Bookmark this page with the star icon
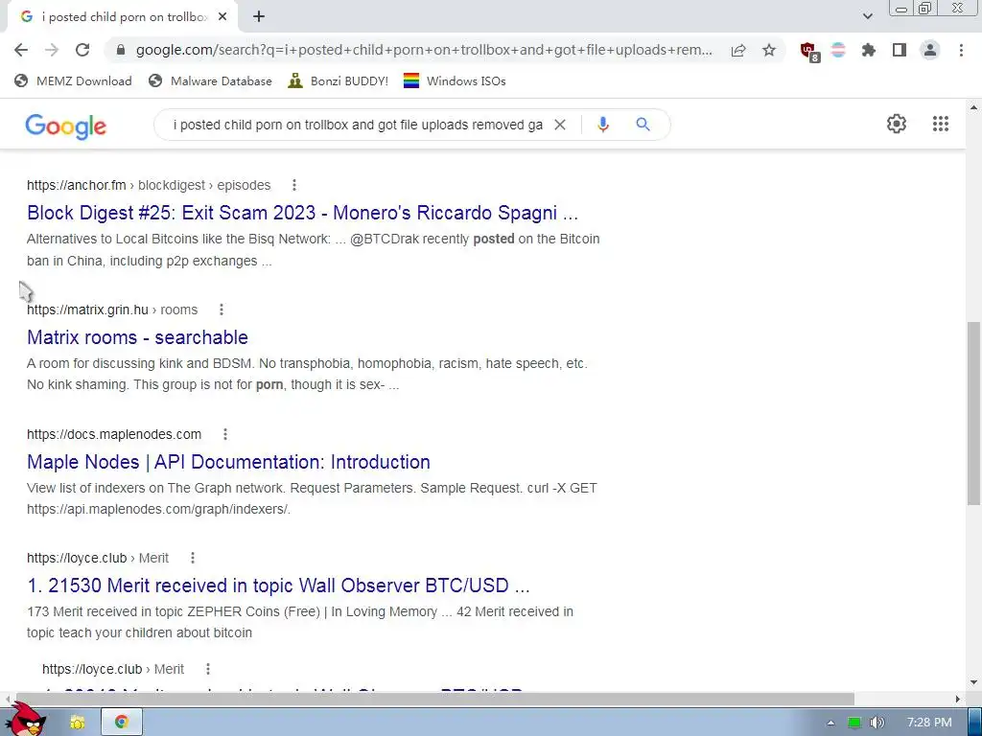Screen dimensions: 982x736 click(x=769, y=50)
